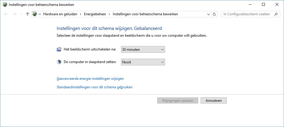Click the breadcrumb overflow double chevron
Screen dimensions: 284x127
[x=40, y=14]
